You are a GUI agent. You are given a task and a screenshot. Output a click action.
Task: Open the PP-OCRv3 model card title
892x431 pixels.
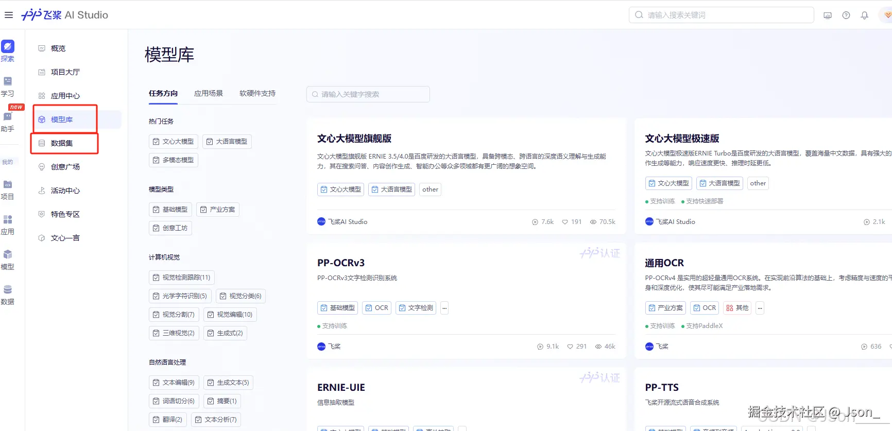click(341, 263)
